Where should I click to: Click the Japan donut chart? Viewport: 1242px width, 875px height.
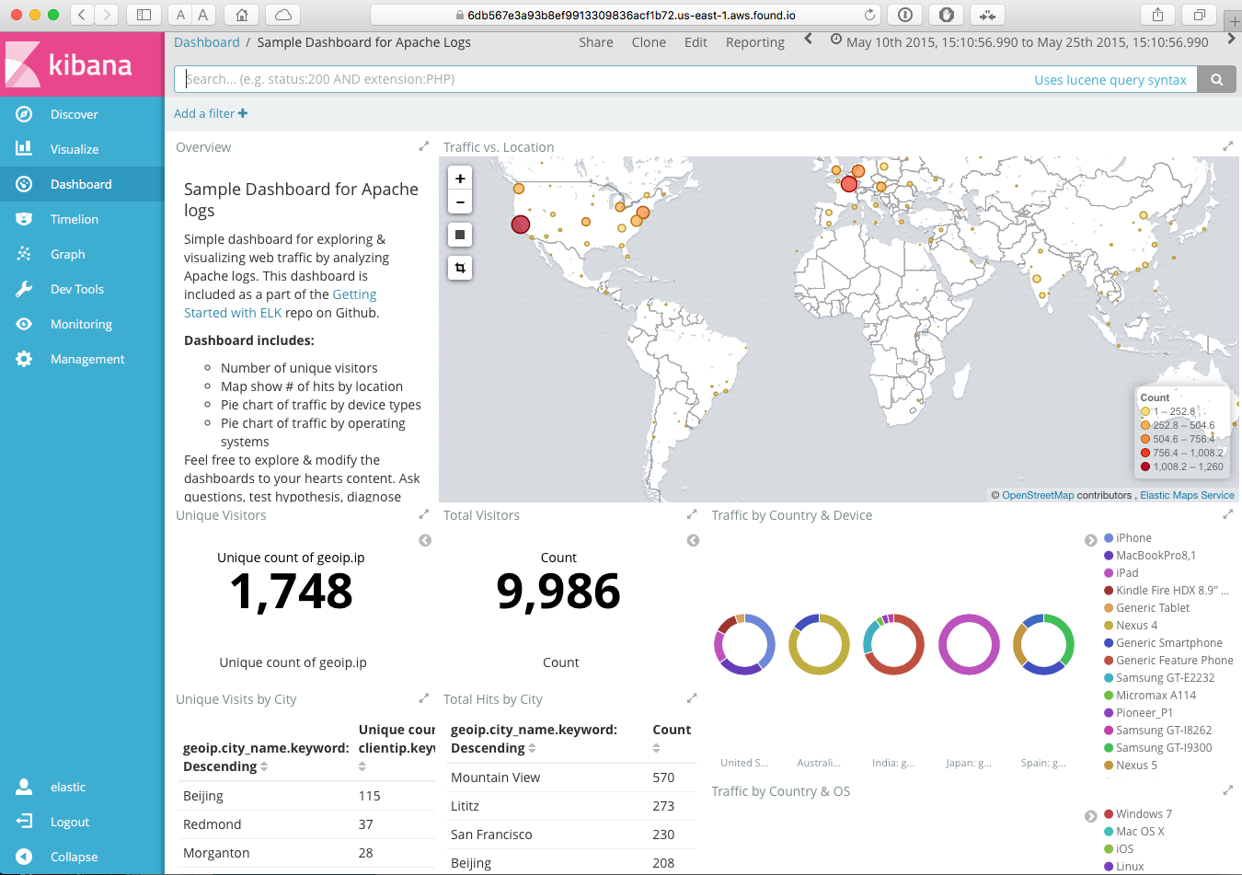click(x=969, y=644)
